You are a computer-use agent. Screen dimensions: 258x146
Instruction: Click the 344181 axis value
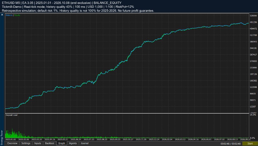point(253,48)
